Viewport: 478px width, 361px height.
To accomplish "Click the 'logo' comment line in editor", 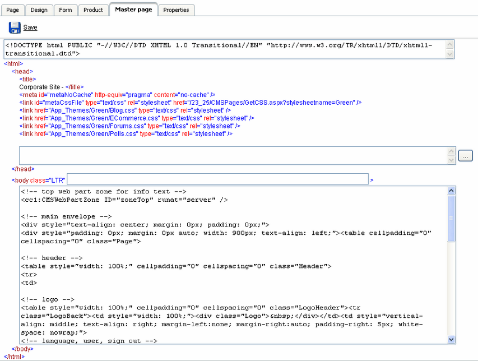I will tap(48, 299).
